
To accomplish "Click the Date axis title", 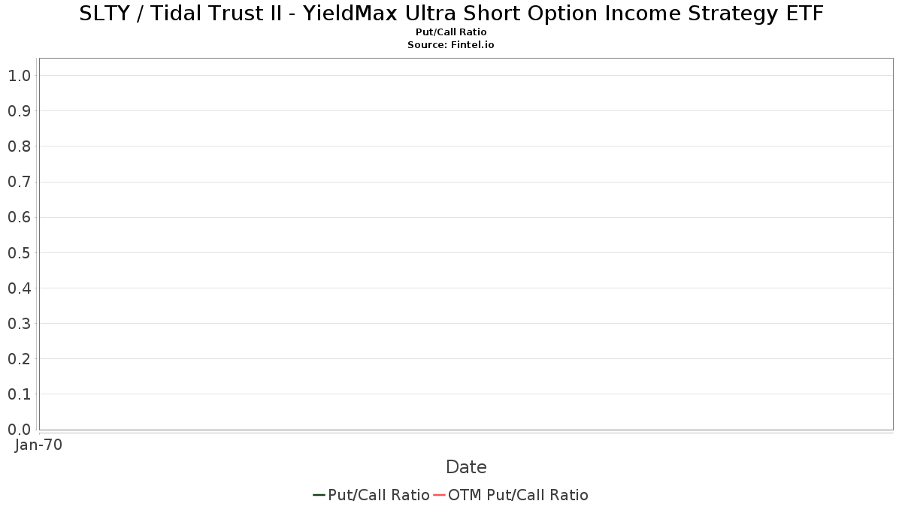I will click(466, 467).
